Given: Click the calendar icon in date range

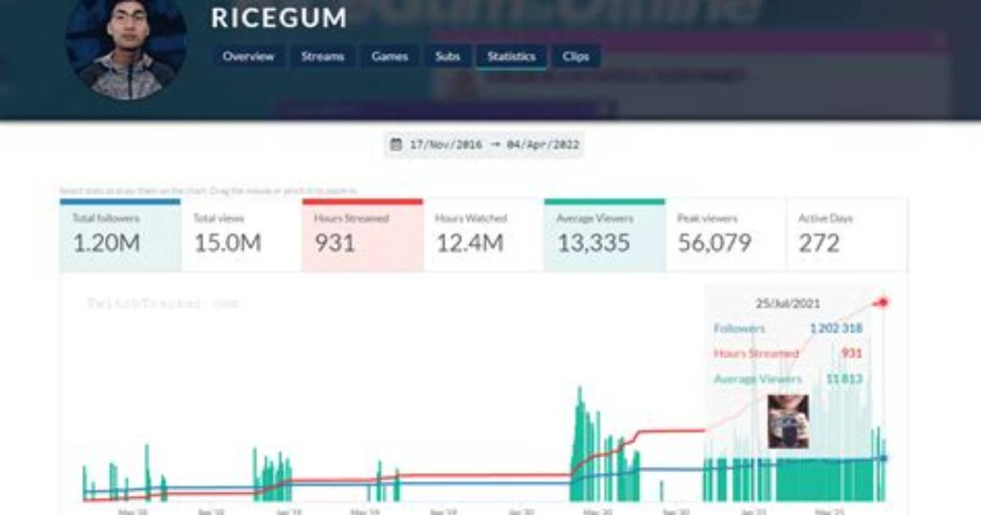Looking at the screenshot, I should tap(396, 144).
